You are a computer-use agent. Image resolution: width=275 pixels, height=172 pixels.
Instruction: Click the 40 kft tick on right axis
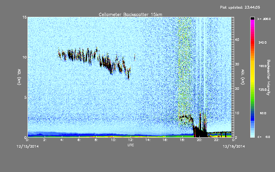tap(237, 40)
